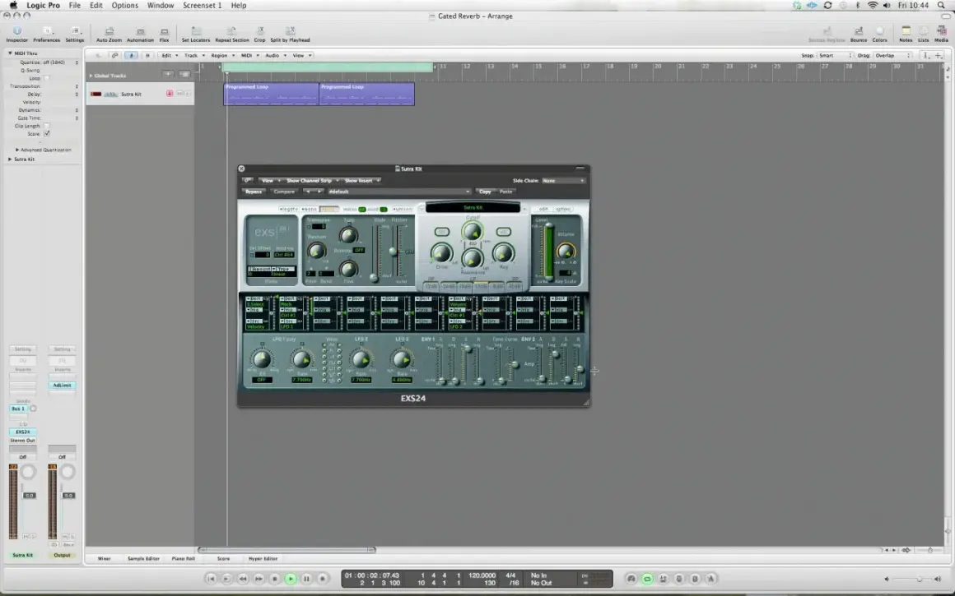Open the plugin View dropdown

pyautogui.click(x=270, y=181)
